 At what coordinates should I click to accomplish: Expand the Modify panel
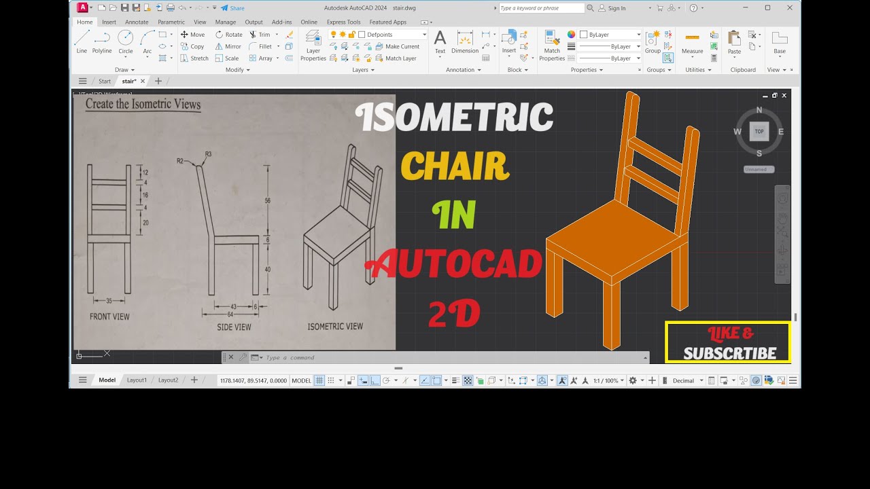point(238,70)
